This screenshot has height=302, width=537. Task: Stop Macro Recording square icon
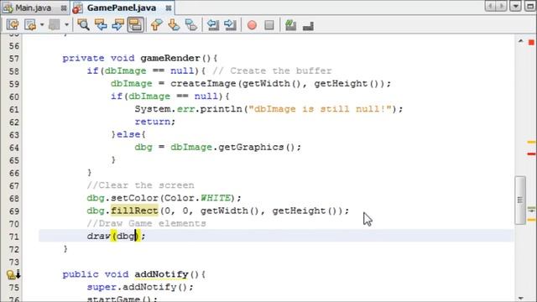[x=269, y=24]
